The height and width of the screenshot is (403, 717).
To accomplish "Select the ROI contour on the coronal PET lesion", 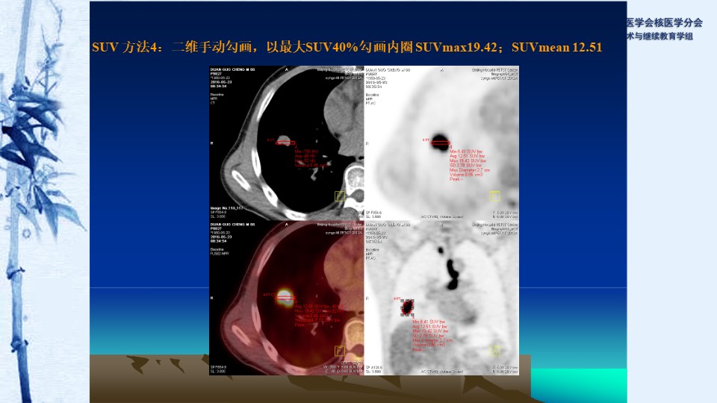I will (407, 307).
